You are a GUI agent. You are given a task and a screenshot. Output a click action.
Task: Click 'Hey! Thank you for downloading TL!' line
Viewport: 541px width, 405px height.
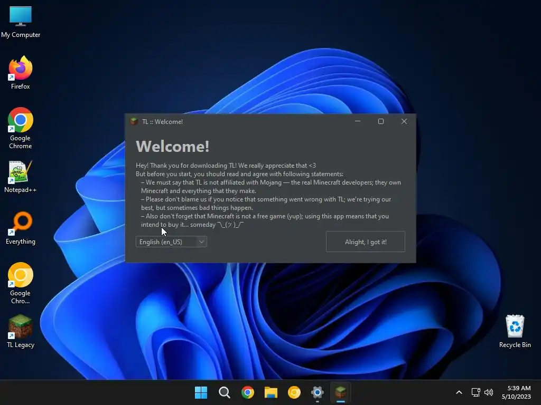click(x=226, y=166)
